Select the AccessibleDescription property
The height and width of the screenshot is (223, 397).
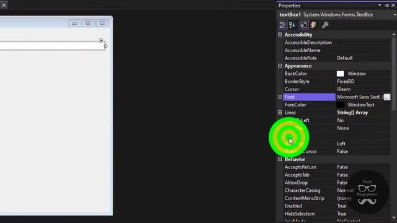(x=308, y=43)
